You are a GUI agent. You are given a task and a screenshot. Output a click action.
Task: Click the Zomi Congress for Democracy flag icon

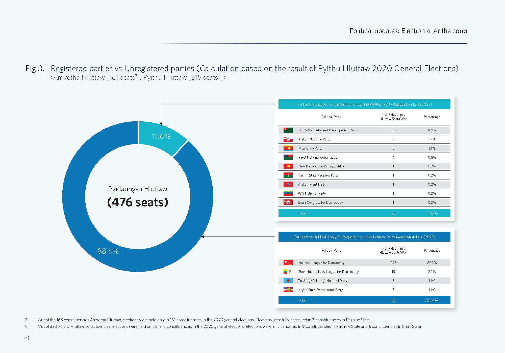288,202
